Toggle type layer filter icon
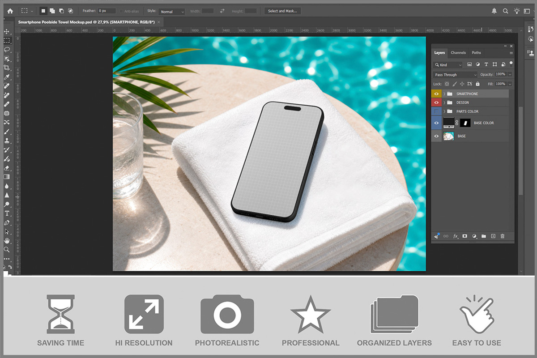 pos(486,65)
